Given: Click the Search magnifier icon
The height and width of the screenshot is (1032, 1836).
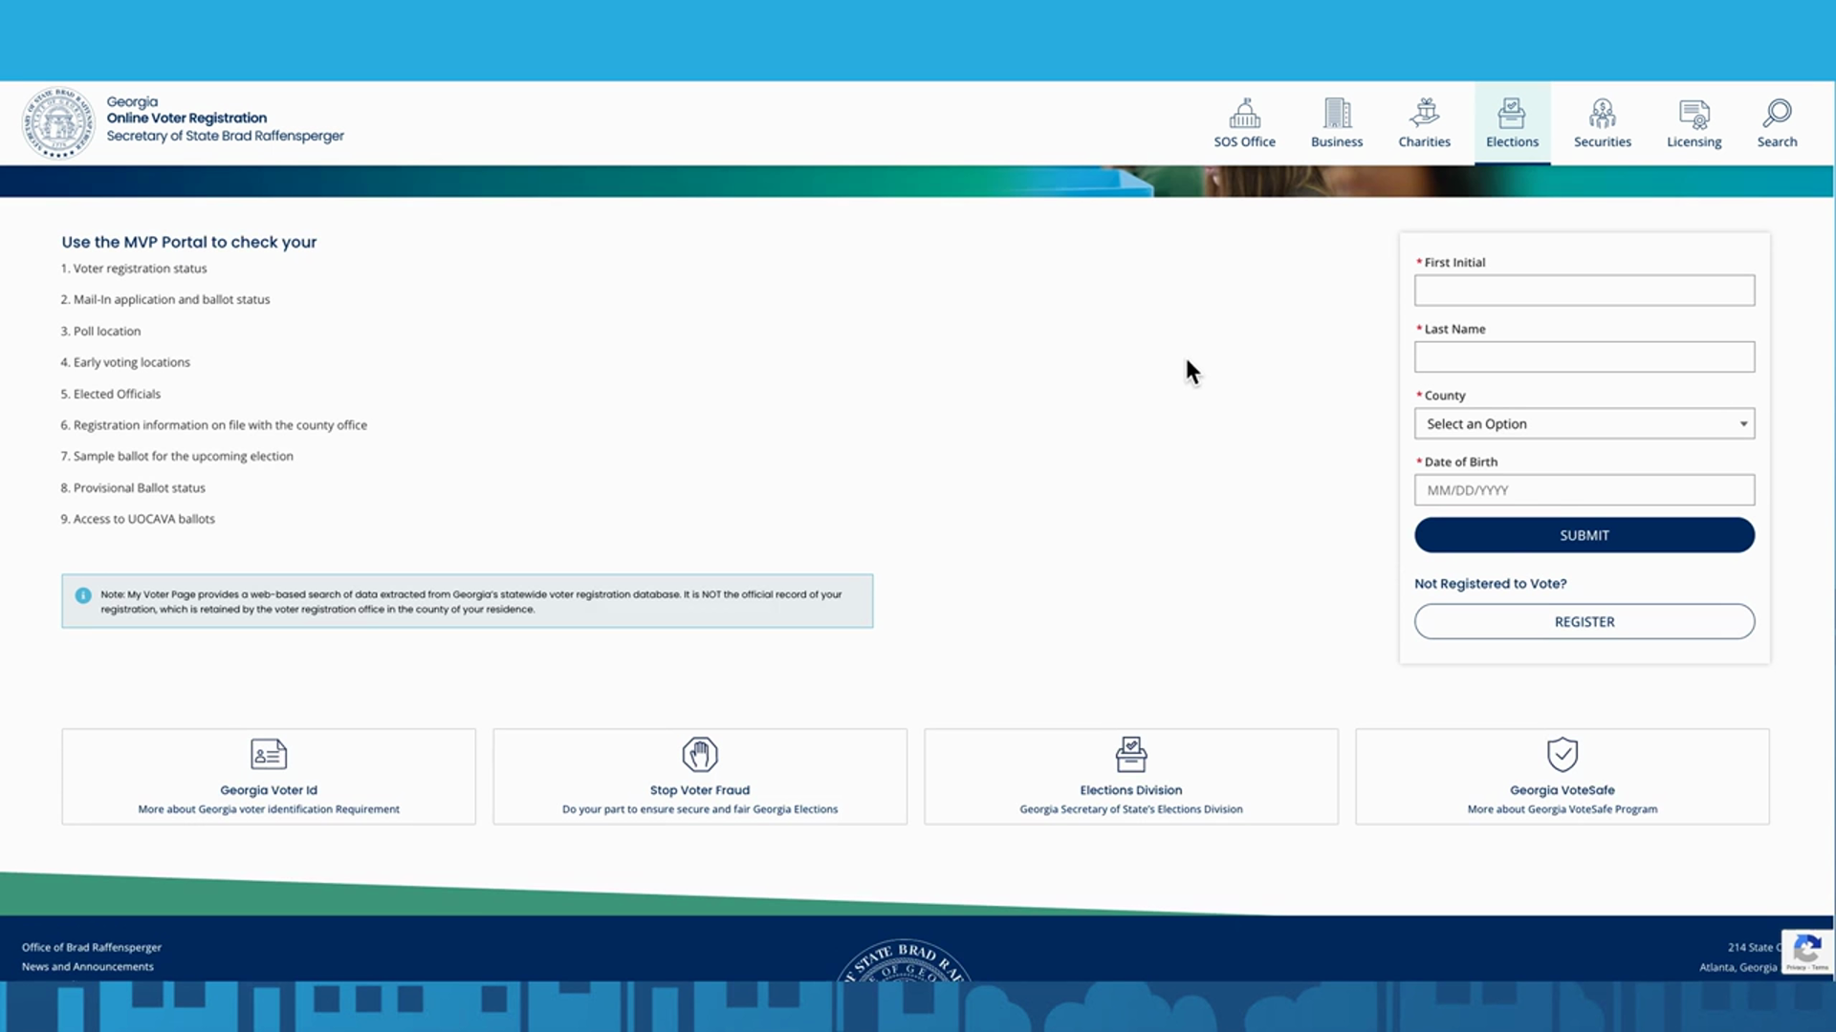Looking at the screenshot, I should [x=1777, y=114].
